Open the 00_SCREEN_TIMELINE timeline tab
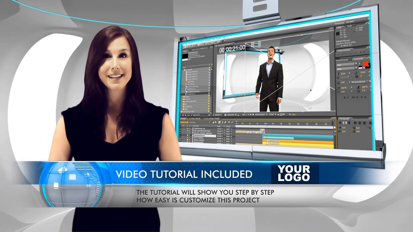Image resolution: width=413 pixels, height=232 pixels. click(x=195, y=119)
